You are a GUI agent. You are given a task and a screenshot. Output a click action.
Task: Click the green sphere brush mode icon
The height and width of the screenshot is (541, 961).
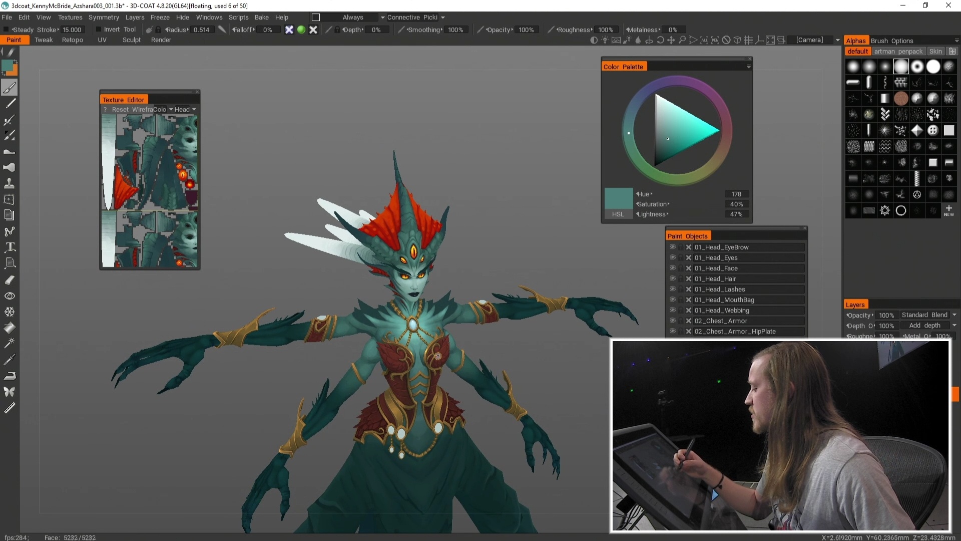click(301, 30)
